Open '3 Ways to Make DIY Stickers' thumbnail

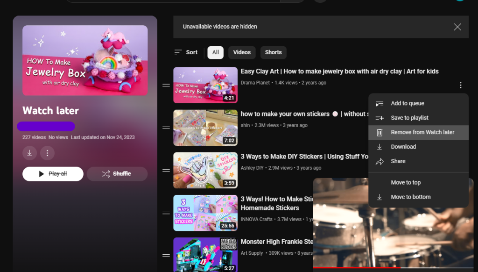[x=205, y=170]
